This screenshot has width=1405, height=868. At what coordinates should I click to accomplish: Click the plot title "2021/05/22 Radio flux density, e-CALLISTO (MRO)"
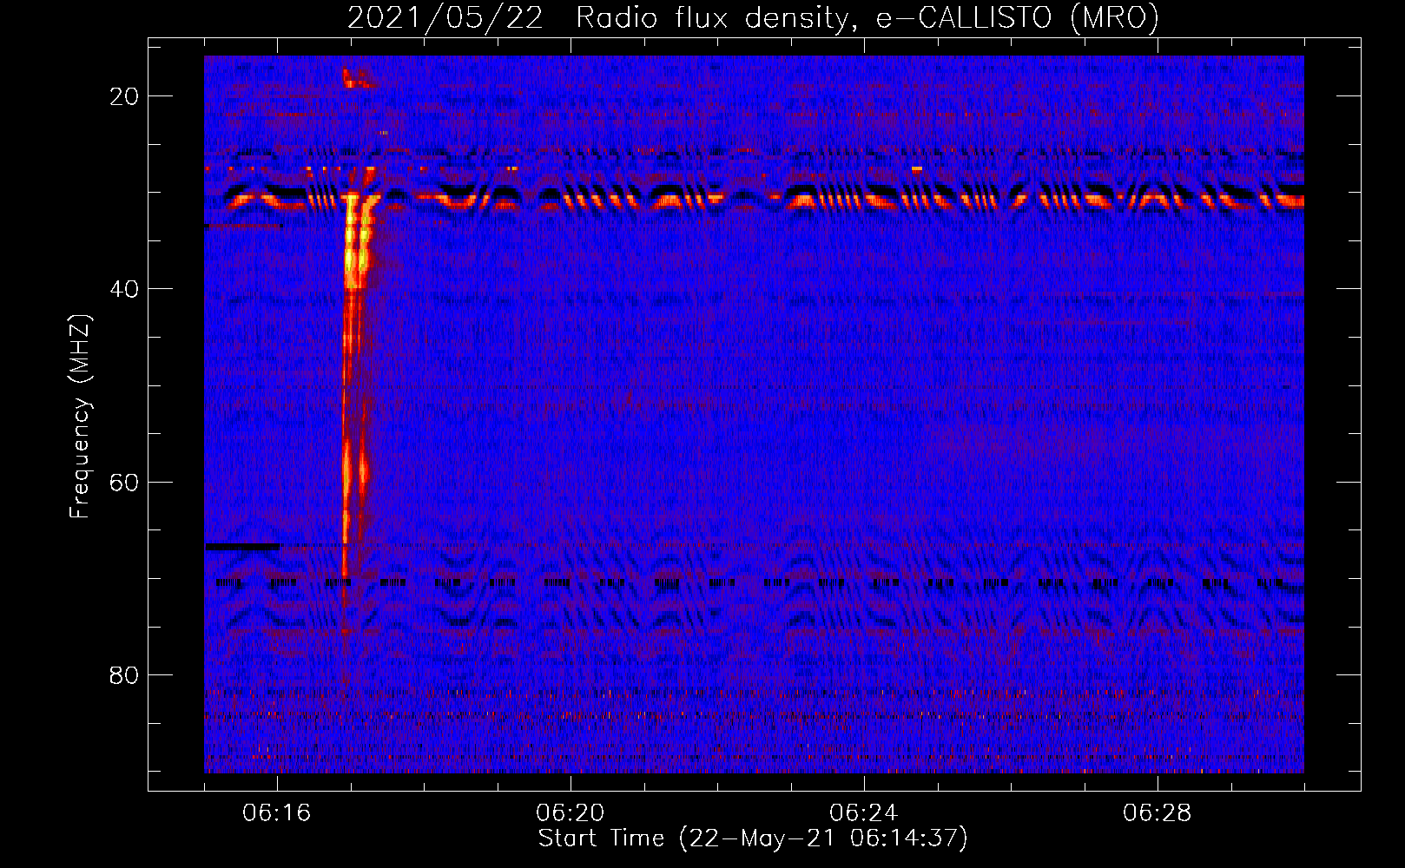753,18
